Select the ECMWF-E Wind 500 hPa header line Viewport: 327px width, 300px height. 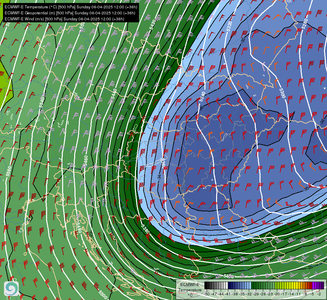(64, 19)
